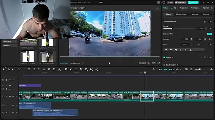Zoom out the timeline with the minus magnifier
215x120 pixels.
coord(191,69)
